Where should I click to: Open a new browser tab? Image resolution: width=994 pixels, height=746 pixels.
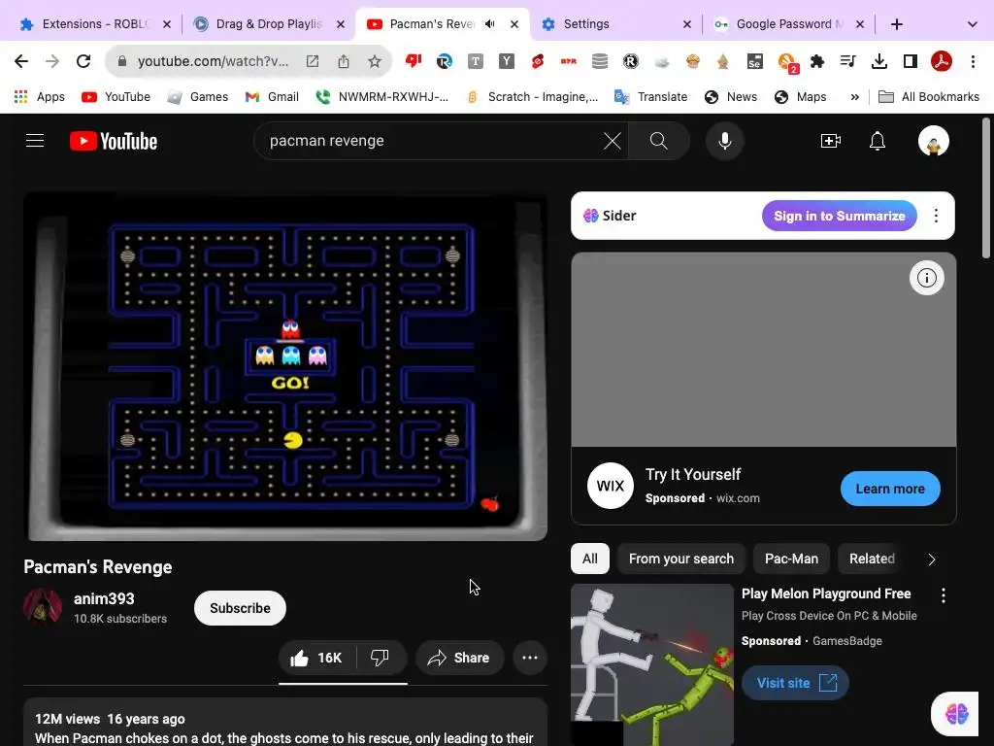tap(896, 24)
